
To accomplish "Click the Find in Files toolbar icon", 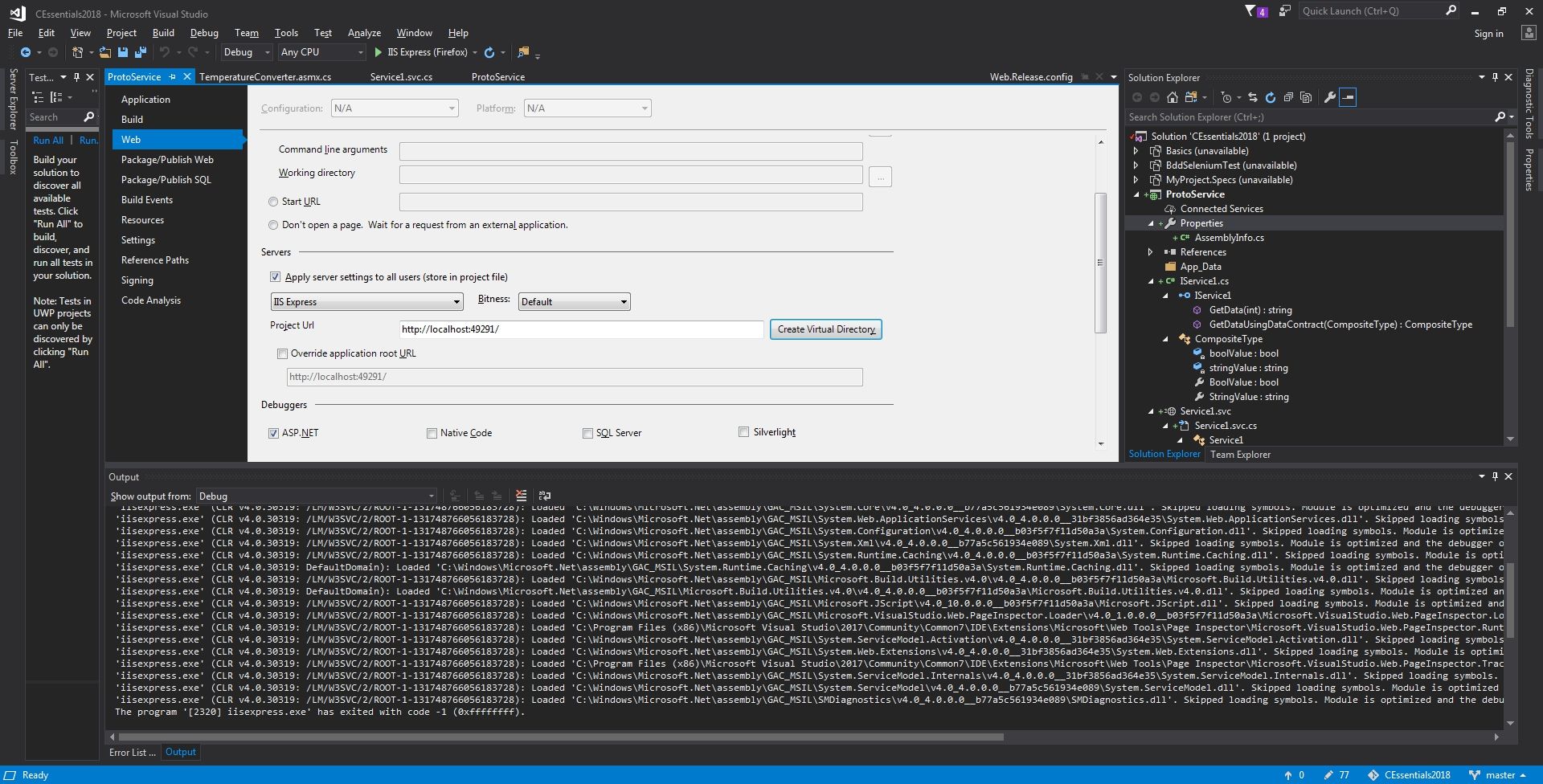I will tap(523, 52).
